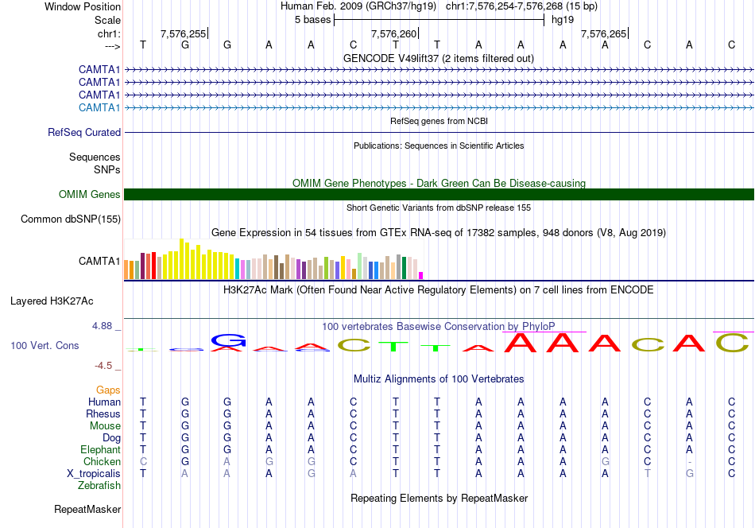This screenshot has width=755, height=528.
Task: Click the orange Gaps label
Action: [x=108, y=390]
